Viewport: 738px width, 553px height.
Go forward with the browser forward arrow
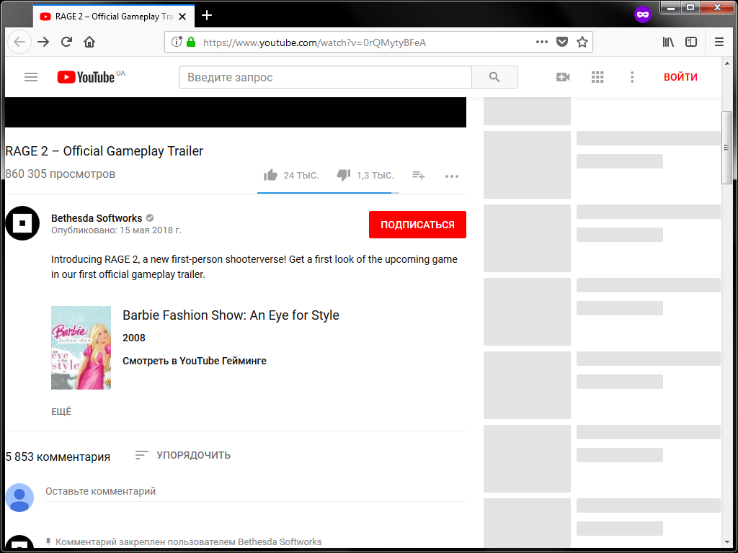pyautogui.click(x=43, y=42)
